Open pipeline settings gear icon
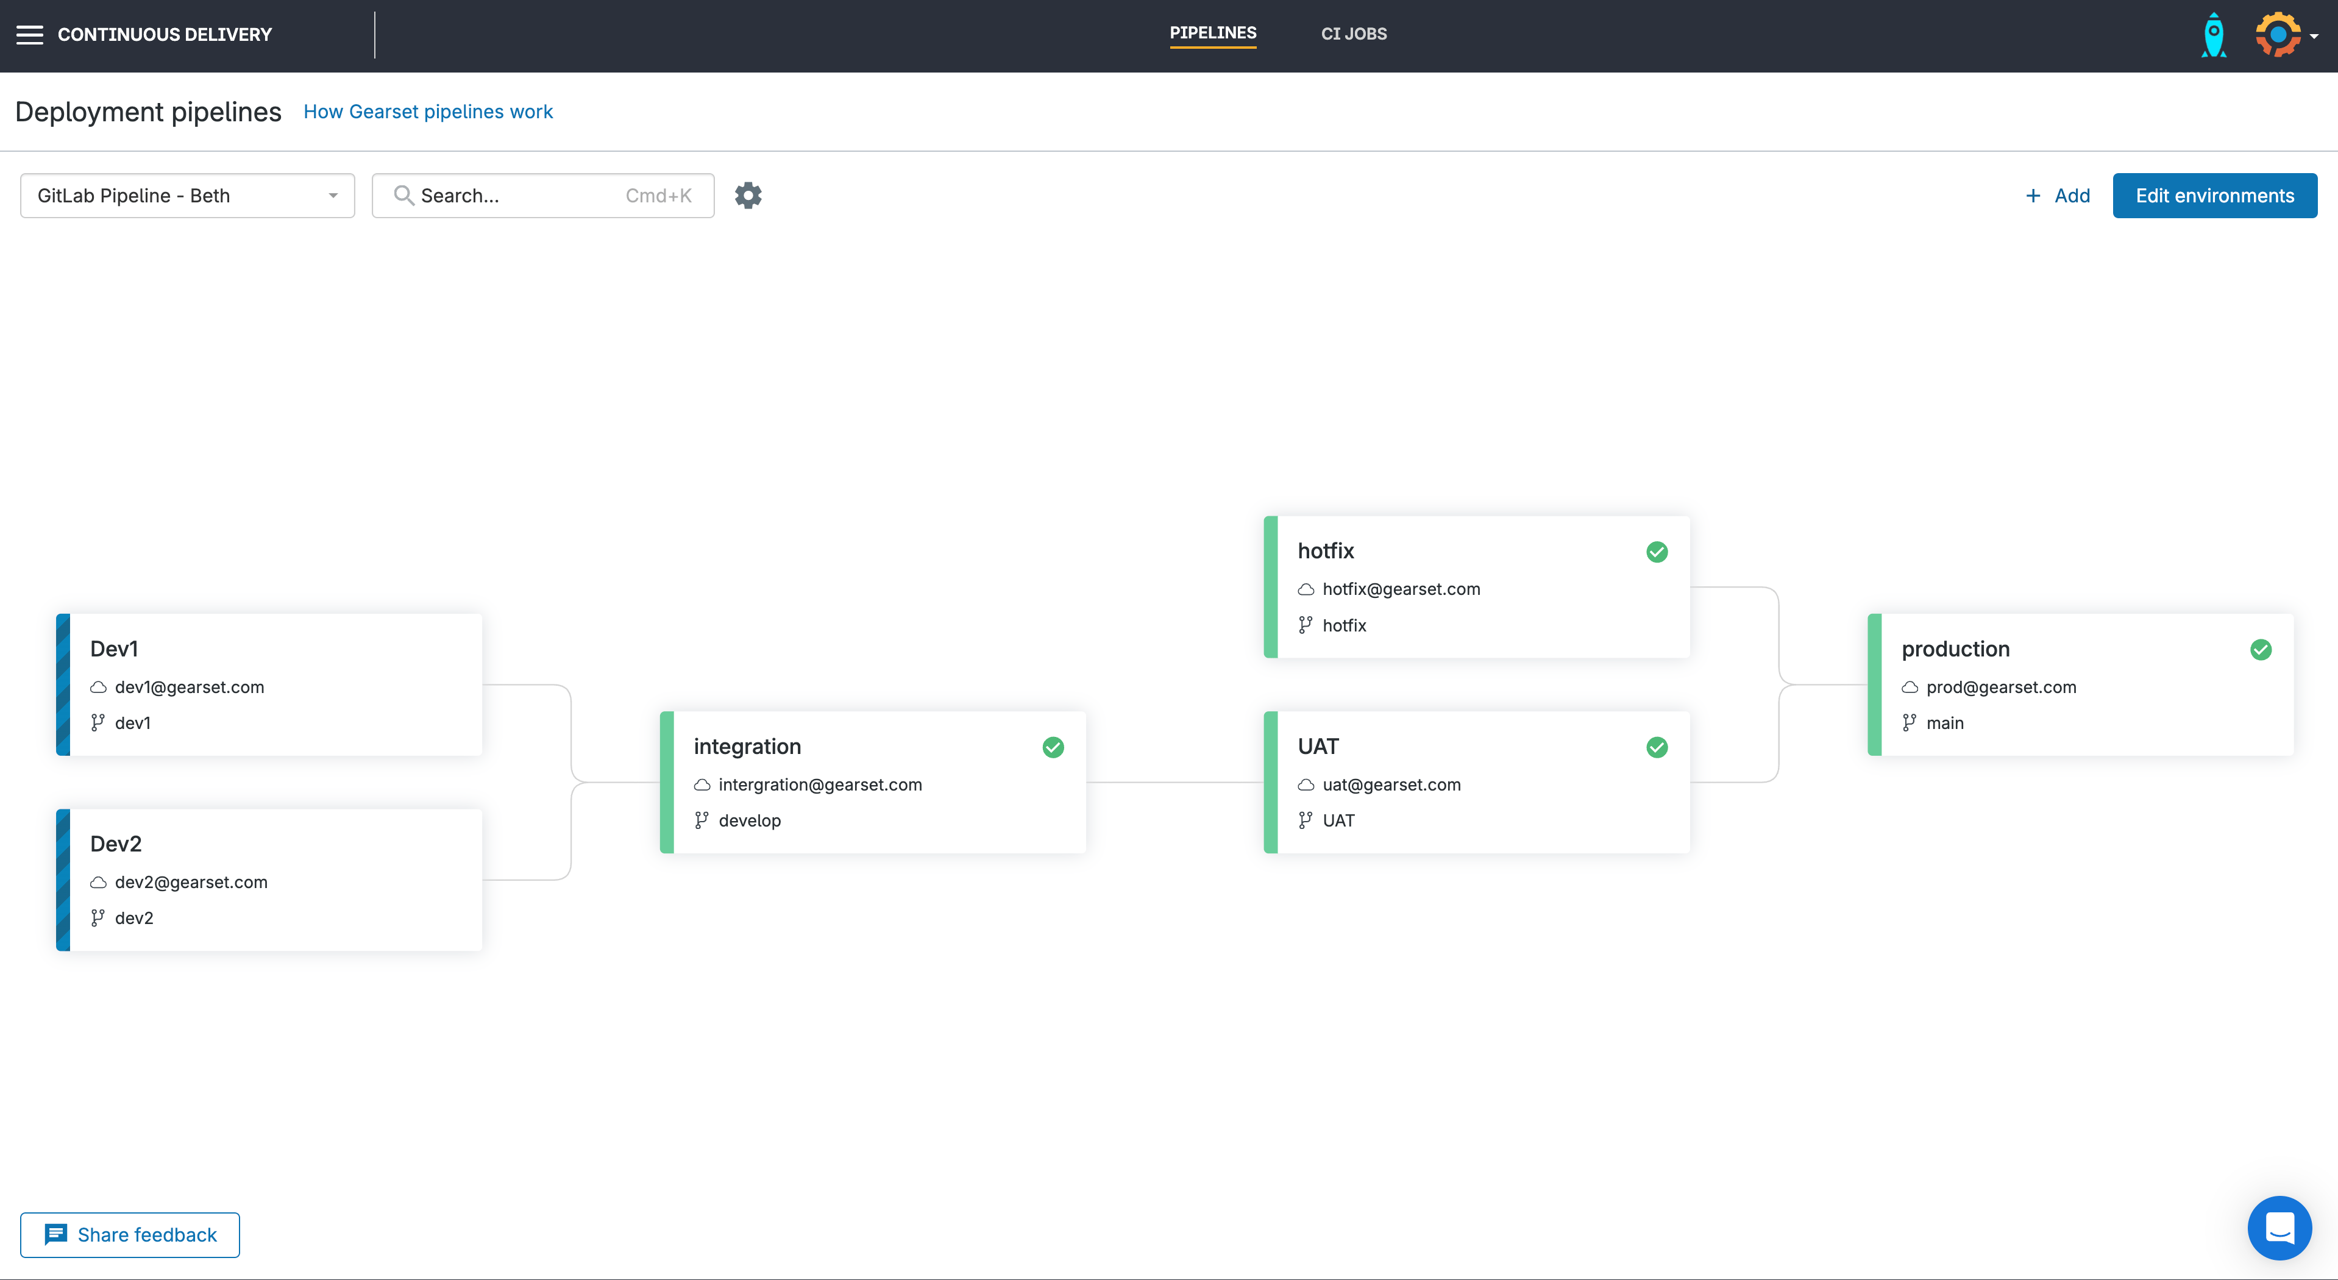Screen dimensions: 2338x1280 [x=748, y=195]
